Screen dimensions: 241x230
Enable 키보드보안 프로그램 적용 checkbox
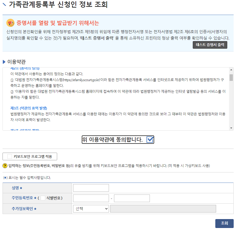click(10, 156)
